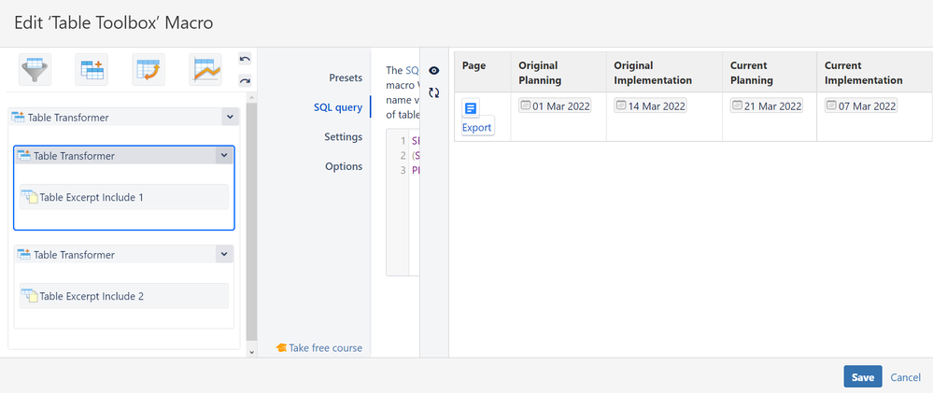
Task: Click the blue page document icon
Action: pos(471,108)
